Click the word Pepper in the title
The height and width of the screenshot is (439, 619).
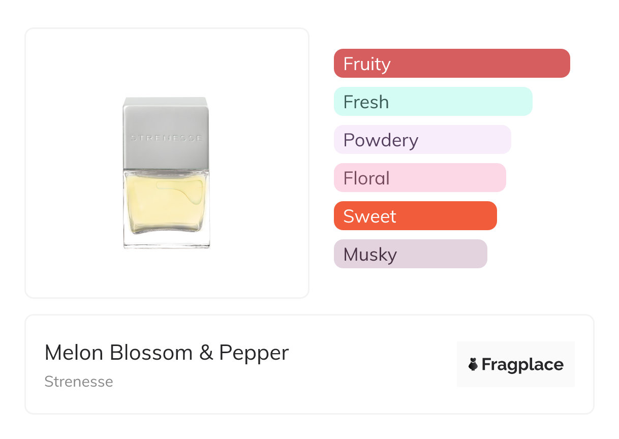click(x=254, y=353)
